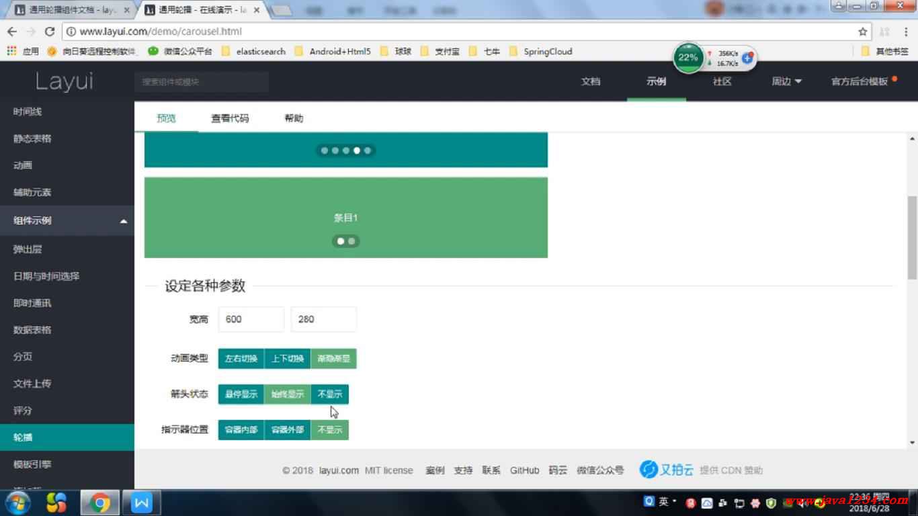Screen dimensions: 918x516
Task: Set animation type to 渐隐渐显
Action: [334, 359]
